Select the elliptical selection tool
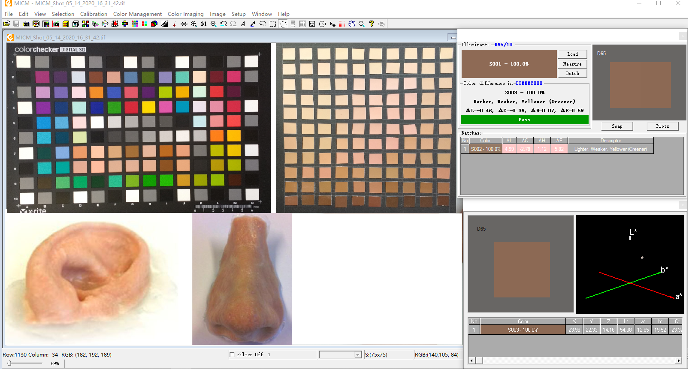This screenshot has height=369, width=689. [283, 24]
